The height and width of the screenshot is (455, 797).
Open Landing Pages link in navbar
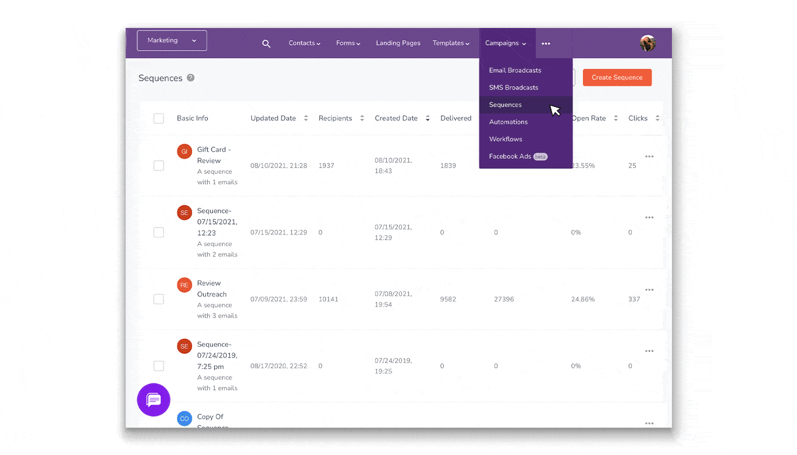[398, 43]
